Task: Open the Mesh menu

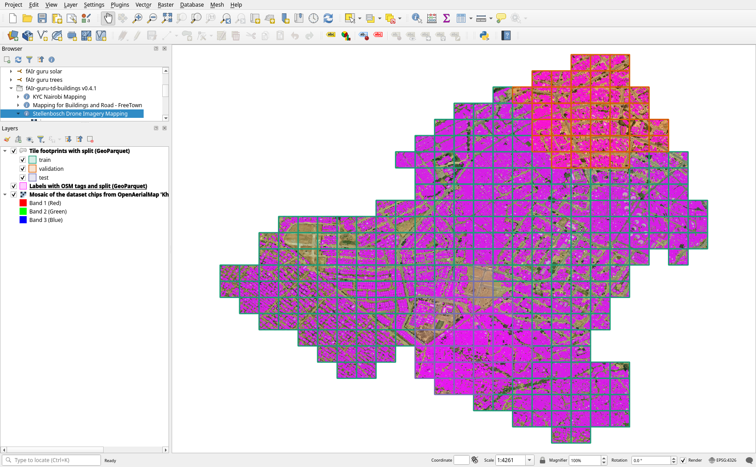Action: click(x=217, y=4)
